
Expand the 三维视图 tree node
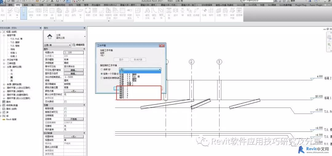[x=4, y=63]
